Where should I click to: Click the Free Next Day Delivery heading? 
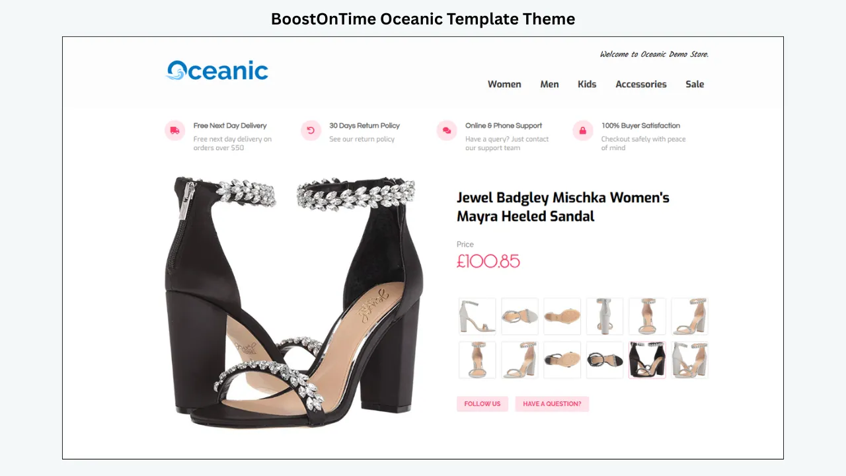pos(230,126)
